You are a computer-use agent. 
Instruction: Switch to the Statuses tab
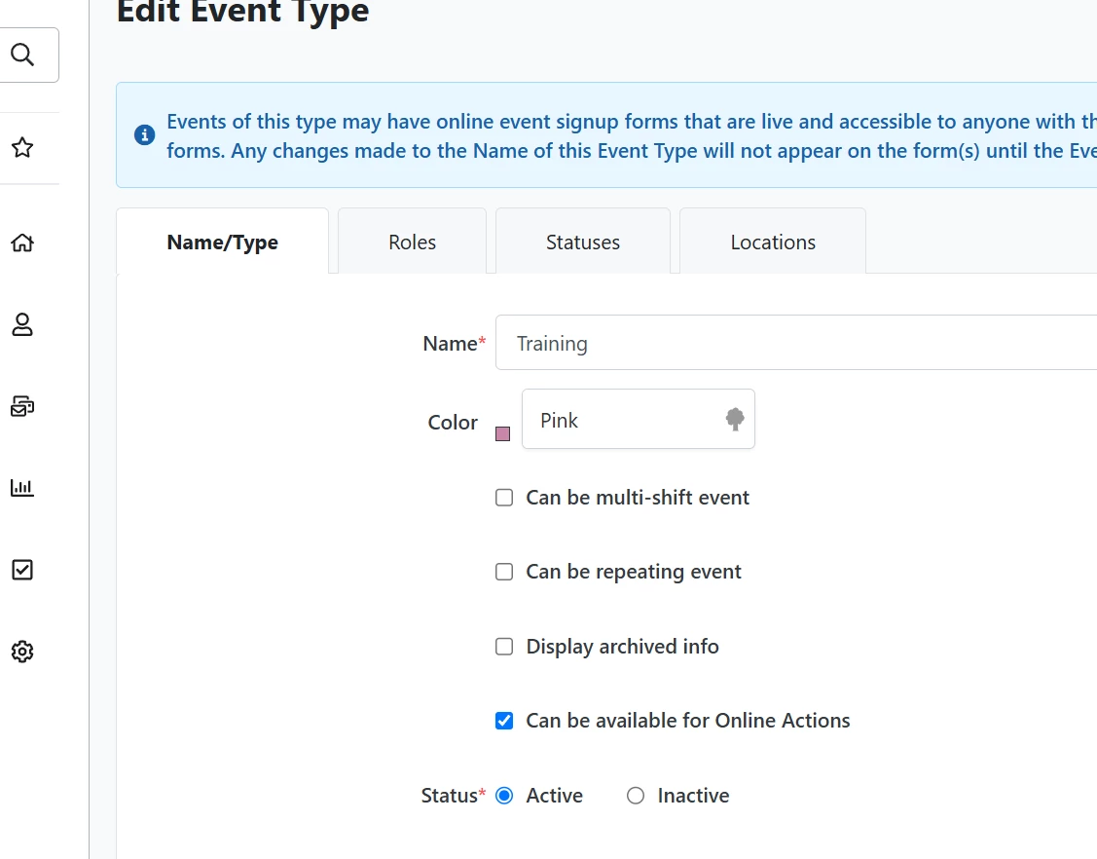click(582, 243)
